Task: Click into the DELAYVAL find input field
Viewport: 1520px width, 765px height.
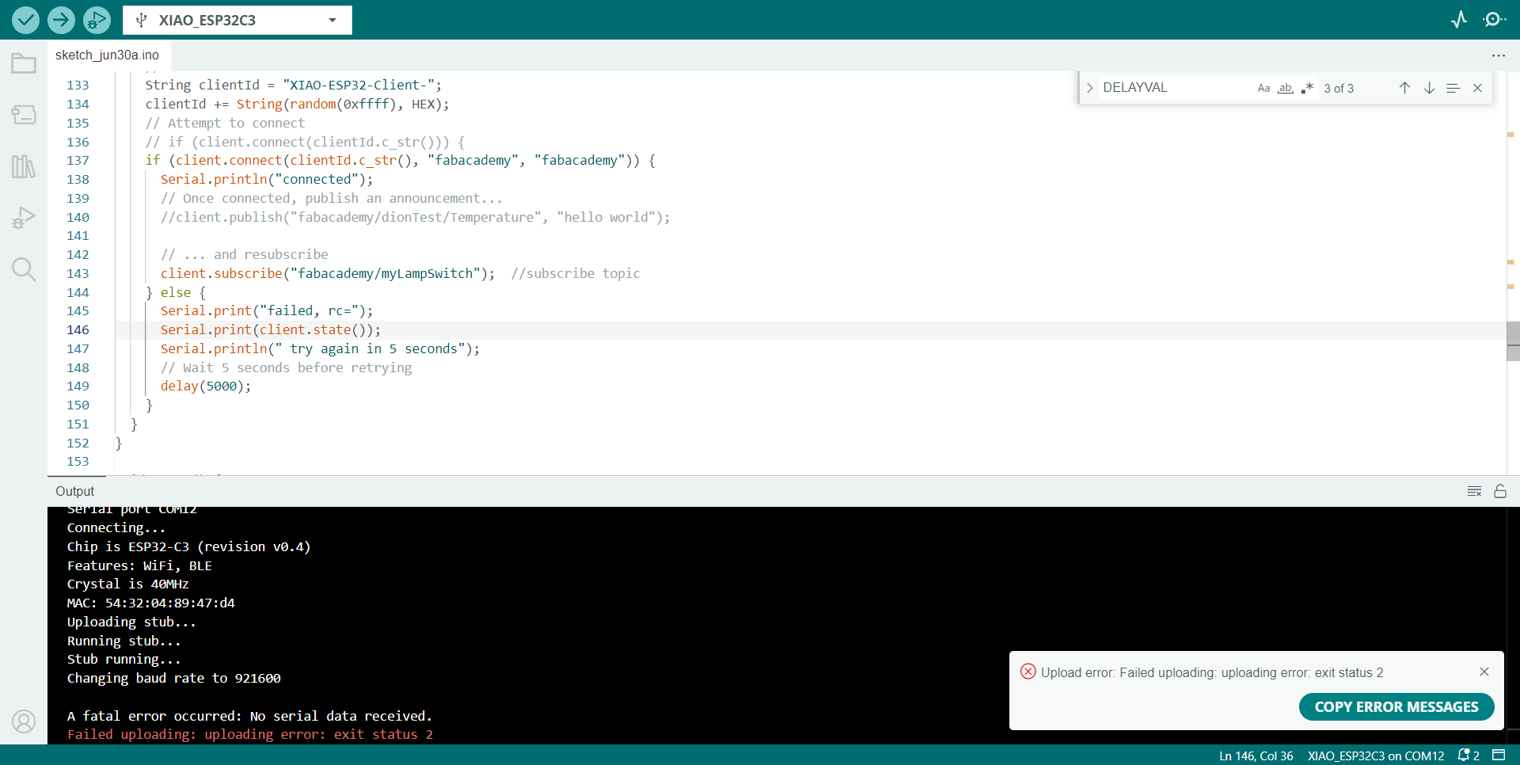Action: tap(1174, 88)
